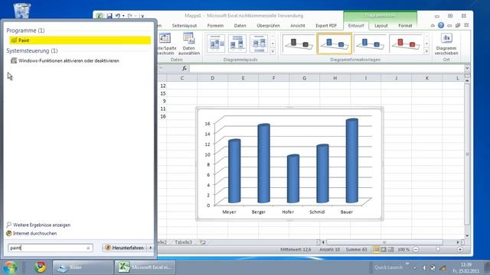Click the taskbar clock 11:39
Screen dimensions: 490x275
click(465, 265)
